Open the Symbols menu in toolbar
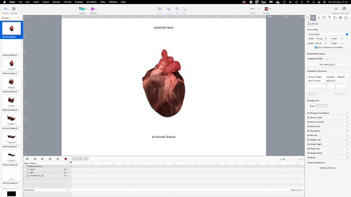The width and height of the screenshot is (351, 197). pyautogui.click(x=93, y=9)
